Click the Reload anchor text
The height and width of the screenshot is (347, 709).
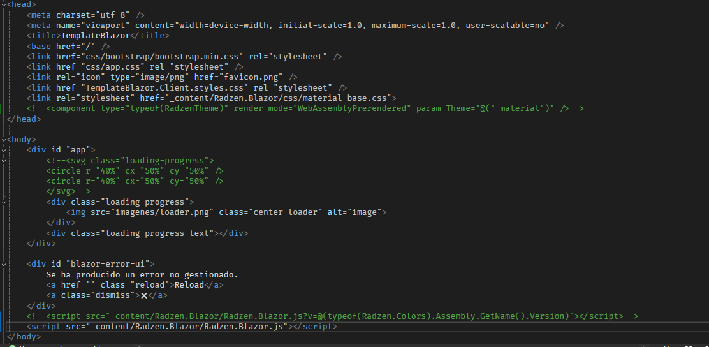tap(189, 285)
